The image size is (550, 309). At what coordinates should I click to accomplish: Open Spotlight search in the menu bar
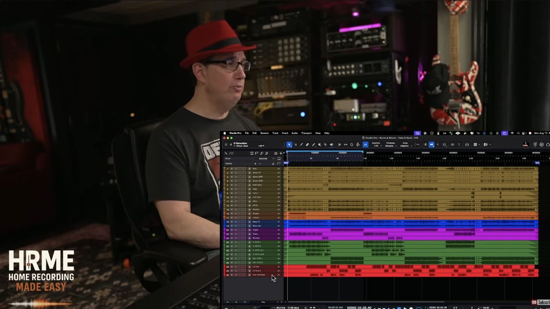519,133
